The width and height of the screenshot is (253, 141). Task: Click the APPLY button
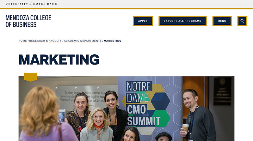point(143,21)
